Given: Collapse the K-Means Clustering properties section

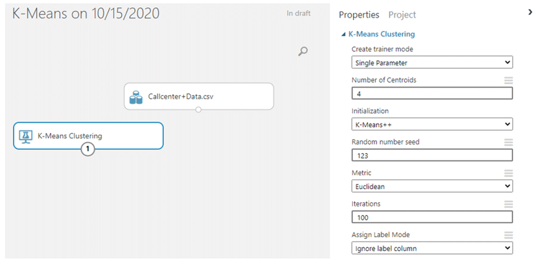Looking at the screenshot, I should (344, 34).
